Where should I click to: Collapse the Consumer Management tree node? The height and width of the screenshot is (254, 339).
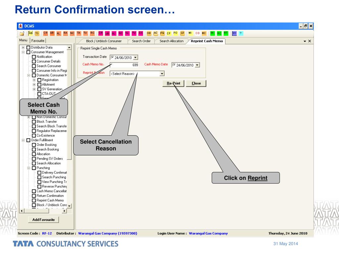pyautogui.click(x=23, y=52)
